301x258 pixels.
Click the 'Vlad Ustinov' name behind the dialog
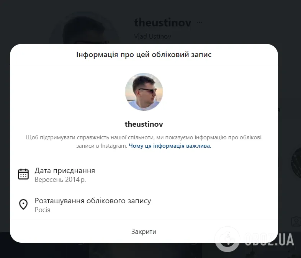pos(152,36)
